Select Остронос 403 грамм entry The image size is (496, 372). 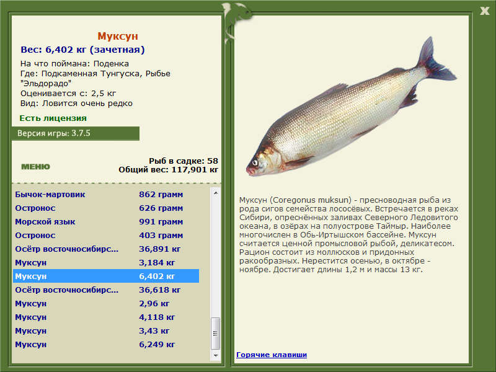106,236
